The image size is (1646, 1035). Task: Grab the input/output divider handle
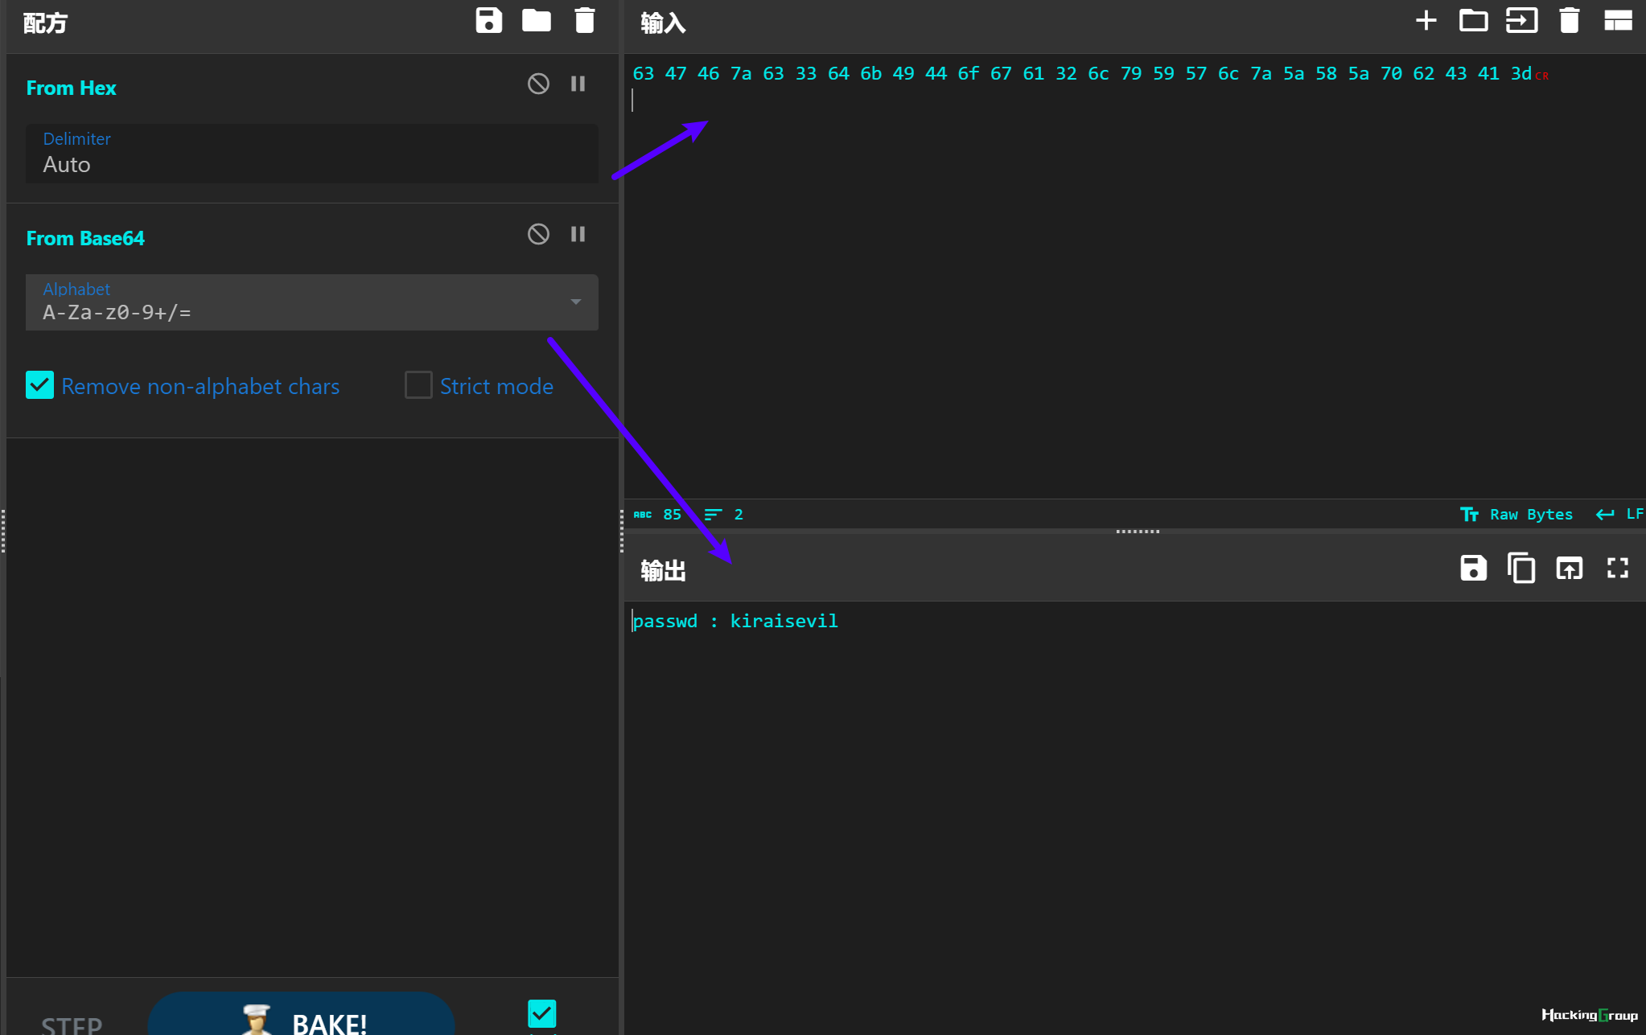pyautogui.click(x=1138, y=532)
